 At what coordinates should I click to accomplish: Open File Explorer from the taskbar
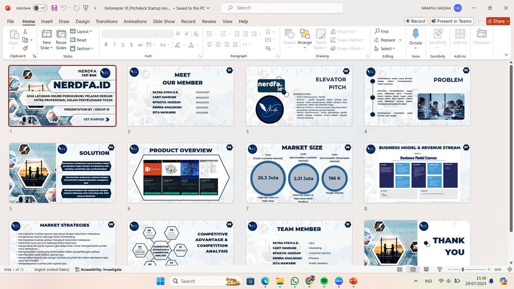point(279,281)
